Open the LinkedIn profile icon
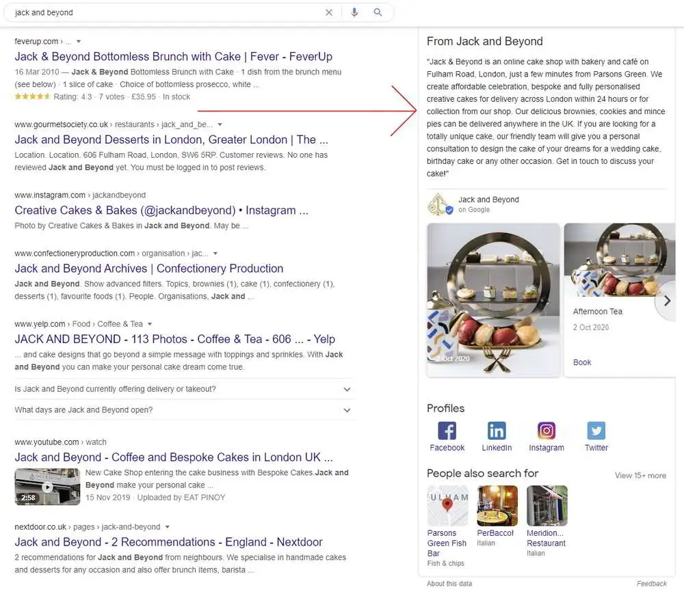Image resolution: width=684 pixels, height=594 pixels. (497, 431)
